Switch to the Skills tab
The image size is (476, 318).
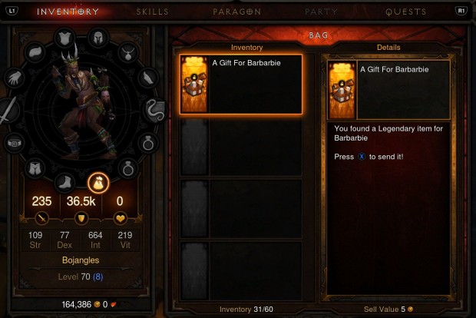point(152,12)
